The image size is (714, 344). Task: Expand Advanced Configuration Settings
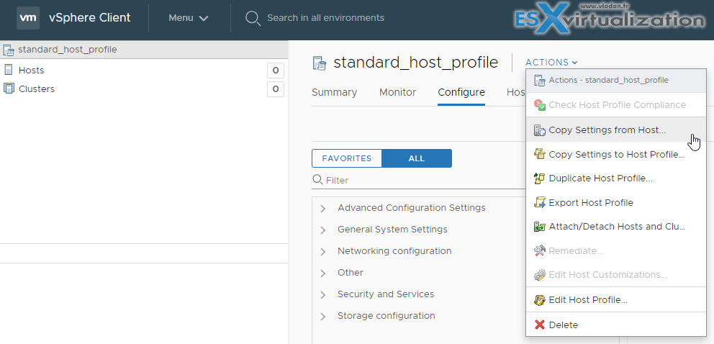pos(323,209)
